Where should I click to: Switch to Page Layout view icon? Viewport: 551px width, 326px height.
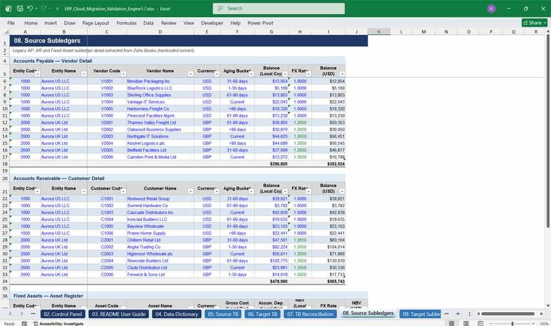click(466, 324)
